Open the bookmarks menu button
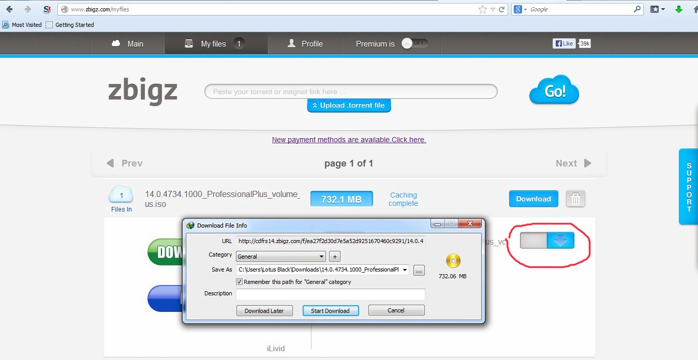The width and height of the screenshot is (698, 360). [x=657, y=9]
